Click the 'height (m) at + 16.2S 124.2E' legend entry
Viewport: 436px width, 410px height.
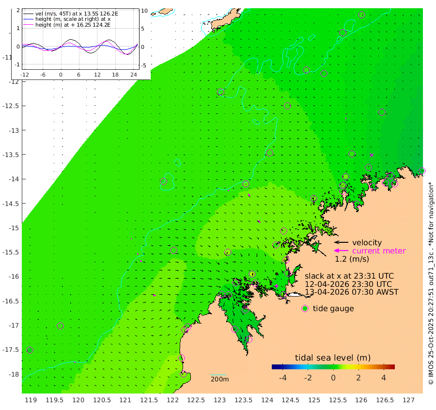click(73, 25)
